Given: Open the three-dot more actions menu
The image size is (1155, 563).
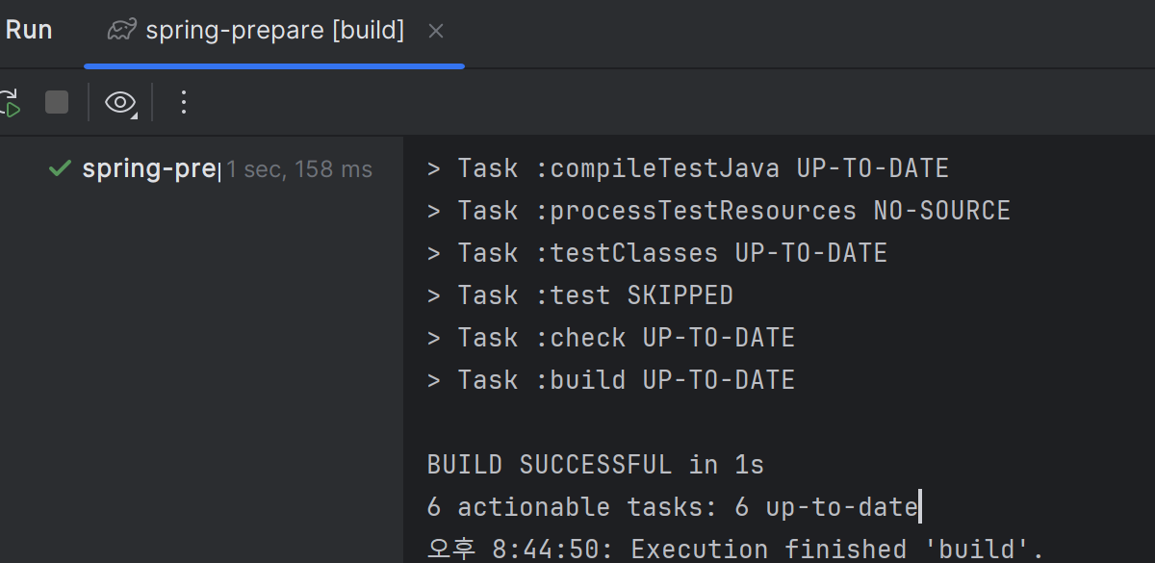Looking at the screenshot, I should 184,102.
